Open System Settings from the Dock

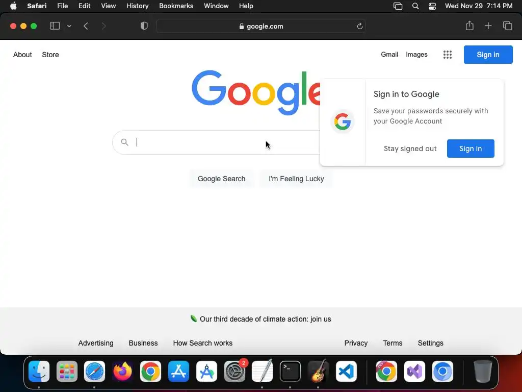[x=234, y=372]
